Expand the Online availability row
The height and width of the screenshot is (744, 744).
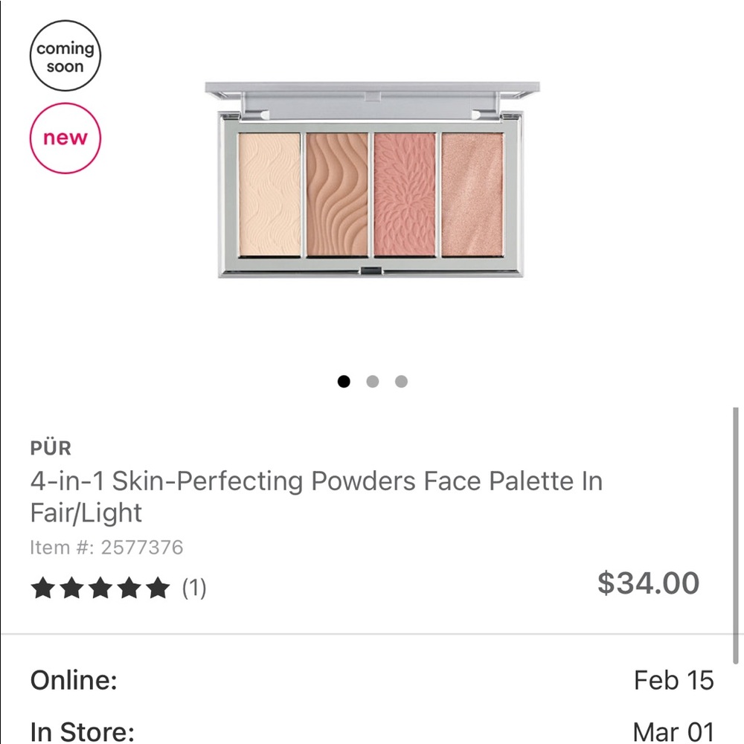click(372, 680)
